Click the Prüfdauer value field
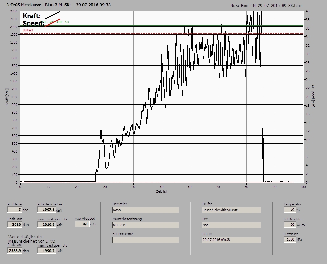 click(x=15, y=210)
